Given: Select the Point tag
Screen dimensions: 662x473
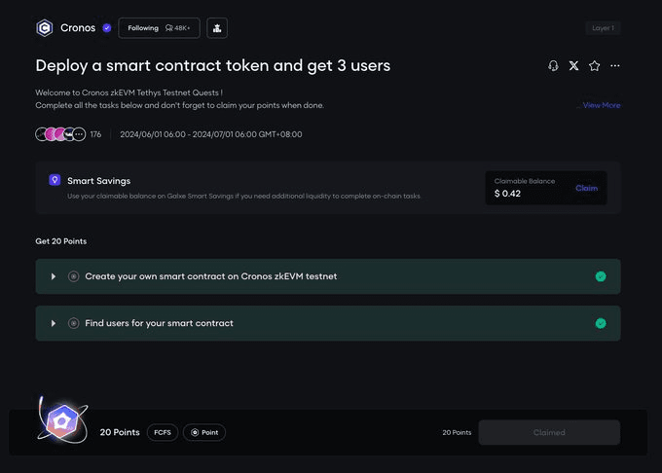Looking at the screenshot, I should tap(204, 432).
